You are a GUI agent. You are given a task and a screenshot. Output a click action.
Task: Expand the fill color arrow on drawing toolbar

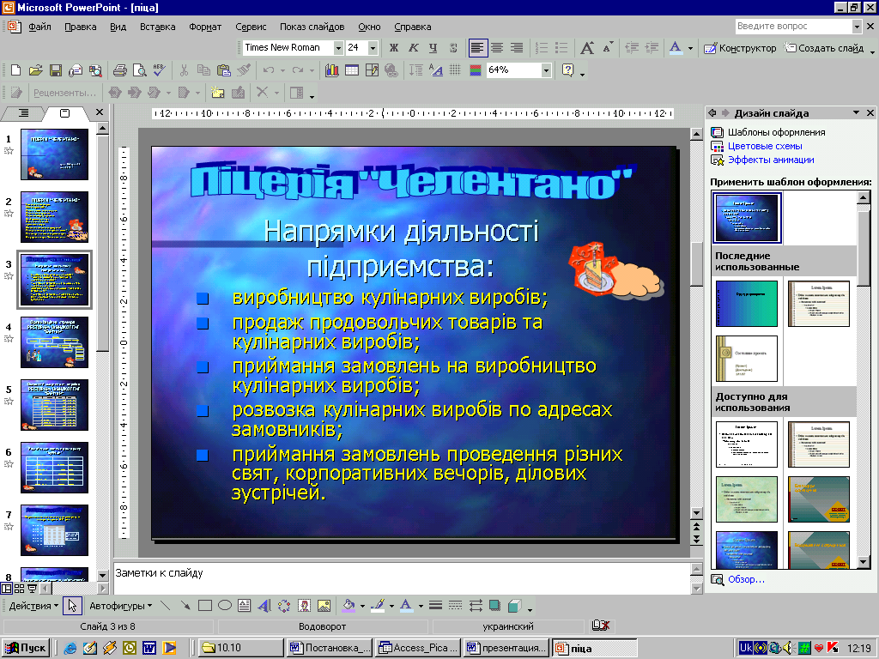click(x=362, y=606)
